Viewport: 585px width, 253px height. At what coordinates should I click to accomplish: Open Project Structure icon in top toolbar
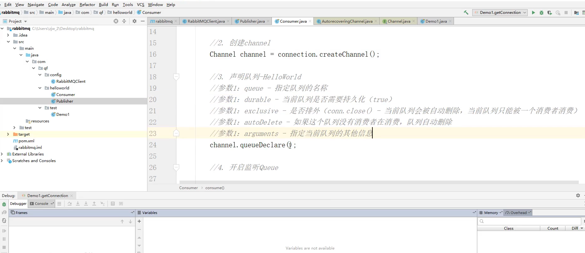[x=576, y=13]
